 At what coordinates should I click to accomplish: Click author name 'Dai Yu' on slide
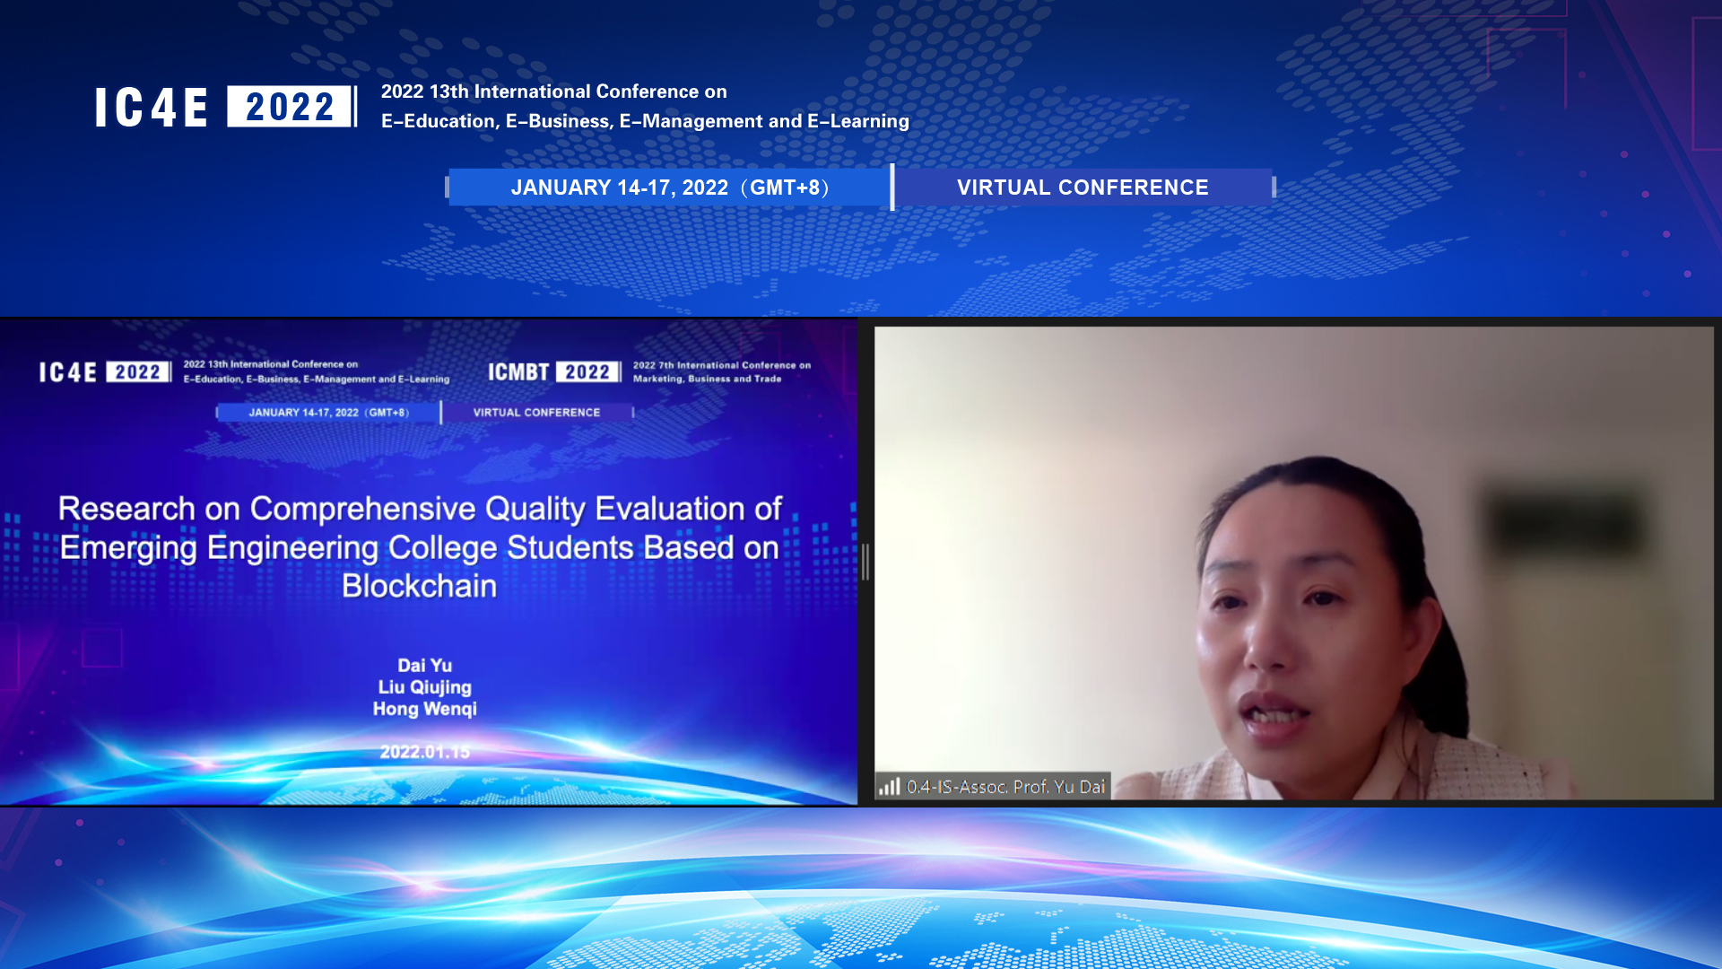tap(425, 666)
